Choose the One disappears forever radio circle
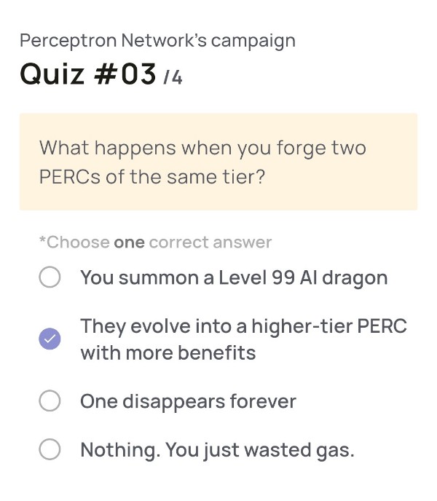Viewport: 437px width, 501px height. point(50,401)
